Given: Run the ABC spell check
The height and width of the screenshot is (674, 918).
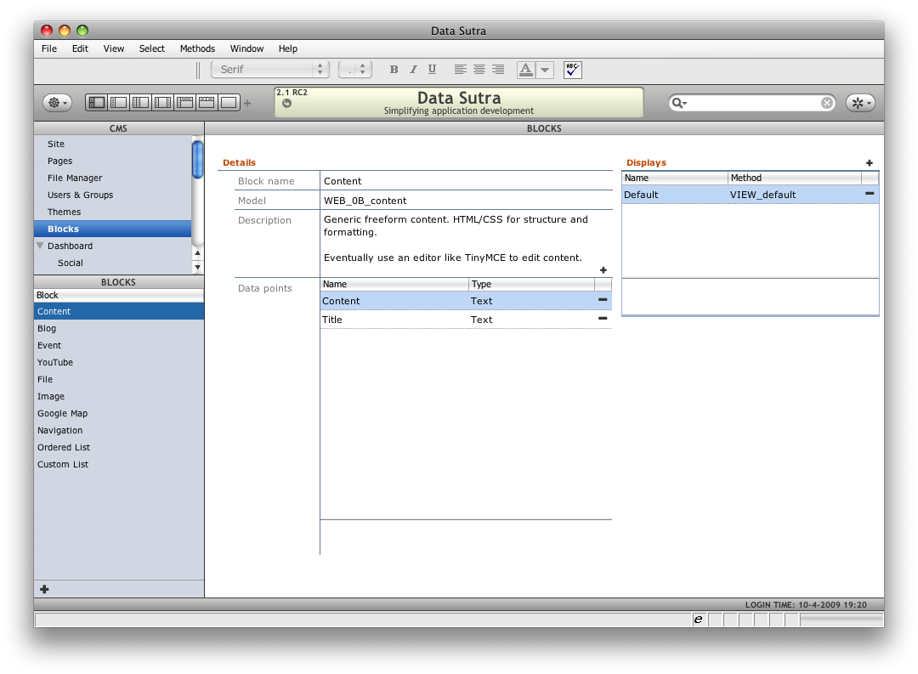Looking at the screenshot, I should pyautogui.click(x=572, y=71).
